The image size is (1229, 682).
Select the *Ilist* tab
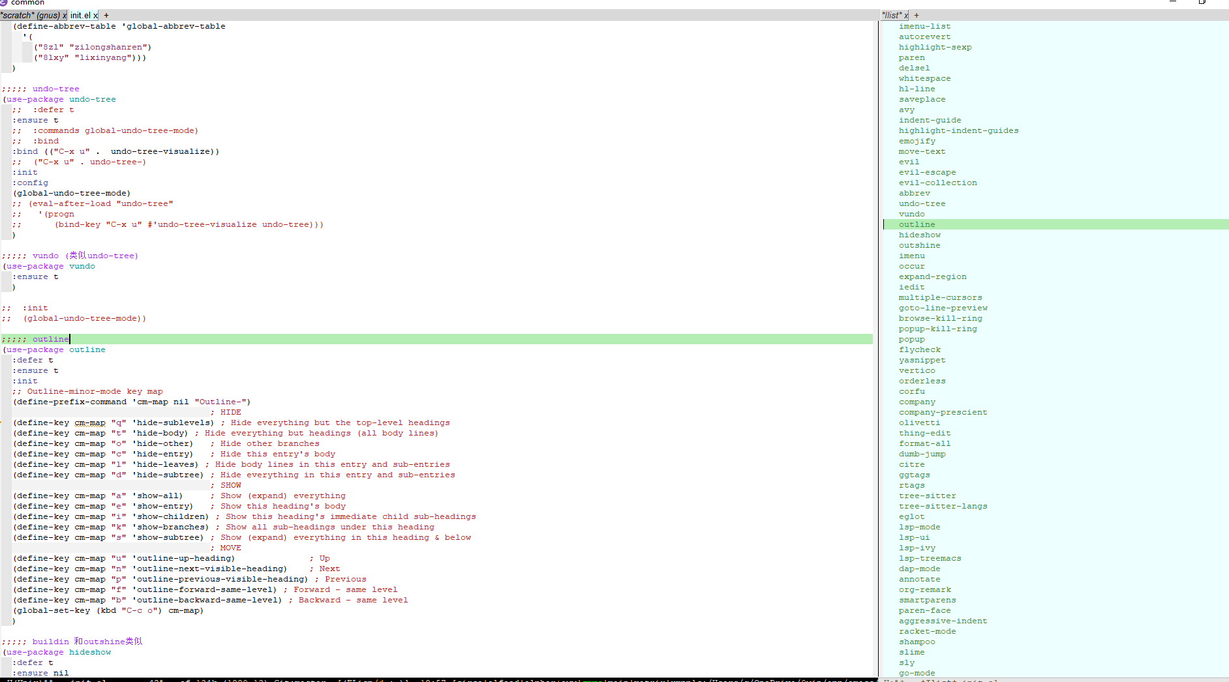tap(892, 15)
